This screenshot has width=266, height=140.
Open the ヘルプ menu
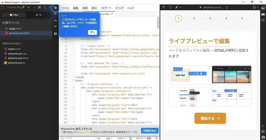coord(130,8)
